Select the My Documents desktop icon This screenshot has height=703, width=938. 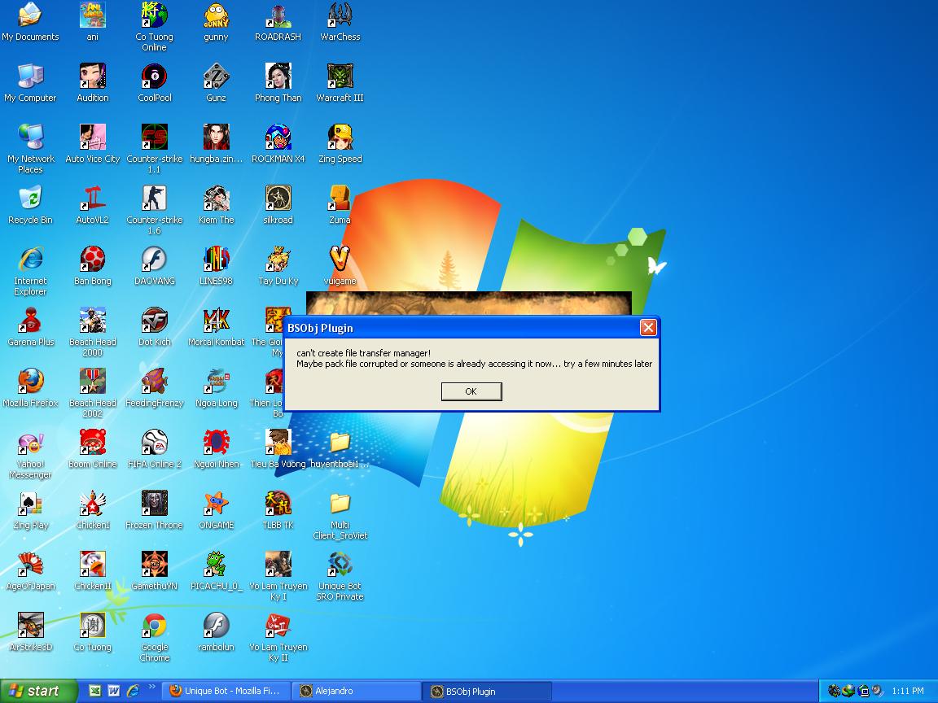pyautogui.click(x=30, y=23)
